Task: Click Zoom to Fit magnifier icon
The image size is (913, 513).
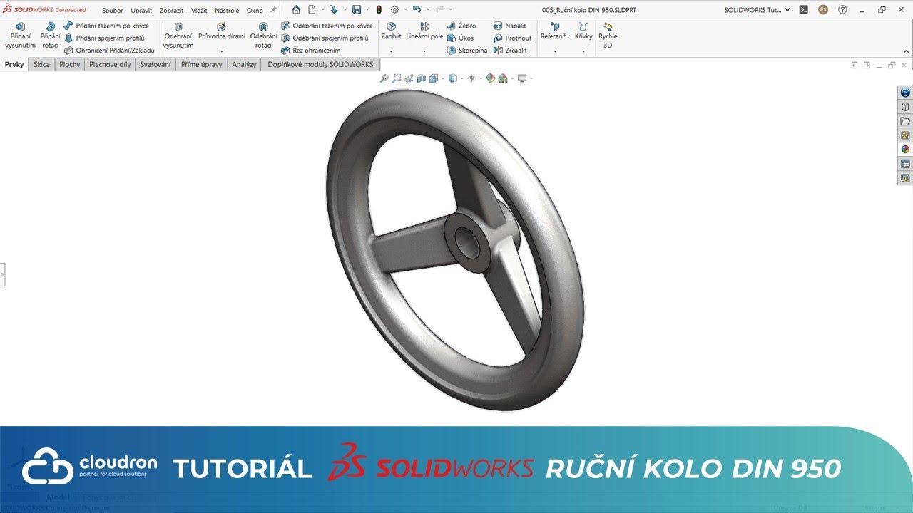Action: (x=384, y=78)
